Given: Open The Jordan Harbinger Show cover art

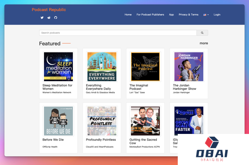Looking at the screenshot, I should coord(189,67).
